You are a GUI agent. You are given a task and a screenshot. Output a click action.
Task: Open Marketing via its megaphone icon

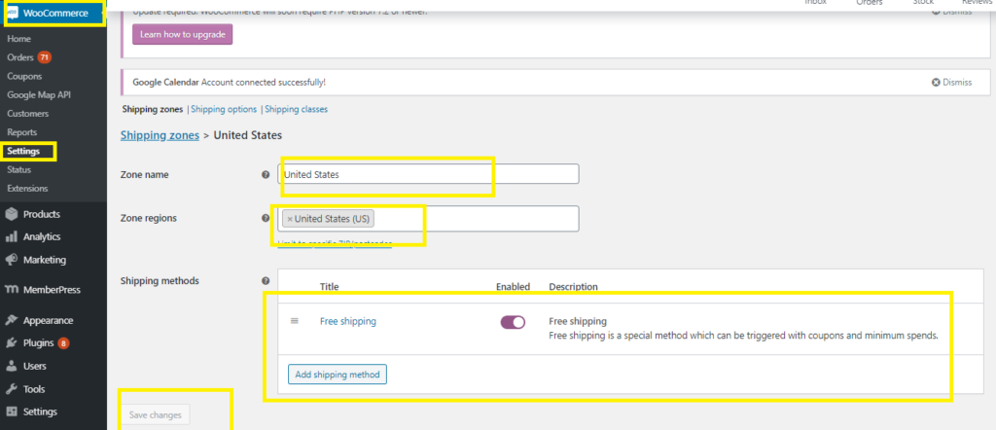pos(12,260)
